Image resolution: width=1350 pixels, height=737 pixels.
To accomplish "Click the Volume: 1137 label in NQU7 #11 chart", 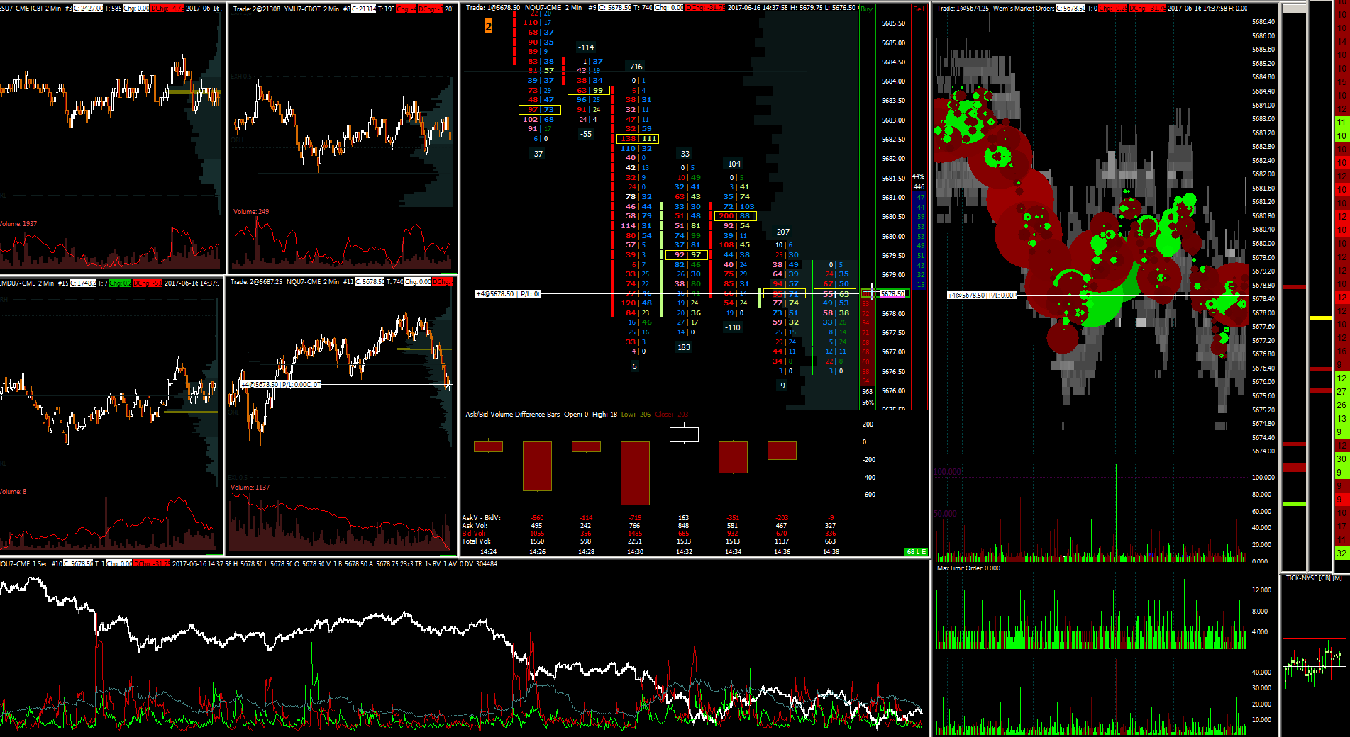I will 250,488.
